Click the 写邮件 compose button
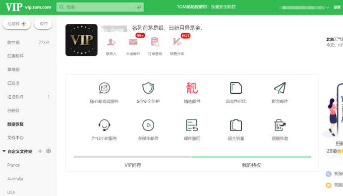This screenshot has width=343, height=196. (x=17, y=24)
